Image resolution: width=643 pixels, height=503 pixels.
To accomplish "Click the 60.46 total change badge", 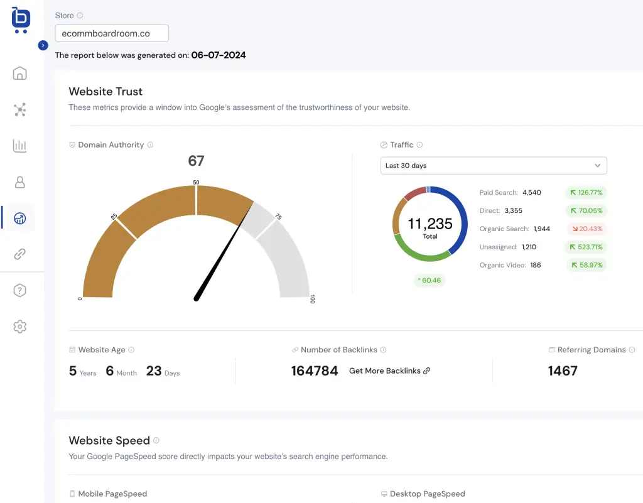I will click(x=430, y=281).
